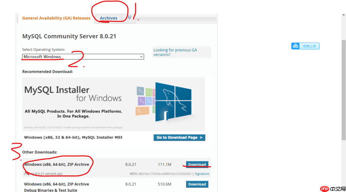Download the 111.1M Windows ZIP Archive
The height and width of the screenshot is (192, 346).
pos(197,165)
